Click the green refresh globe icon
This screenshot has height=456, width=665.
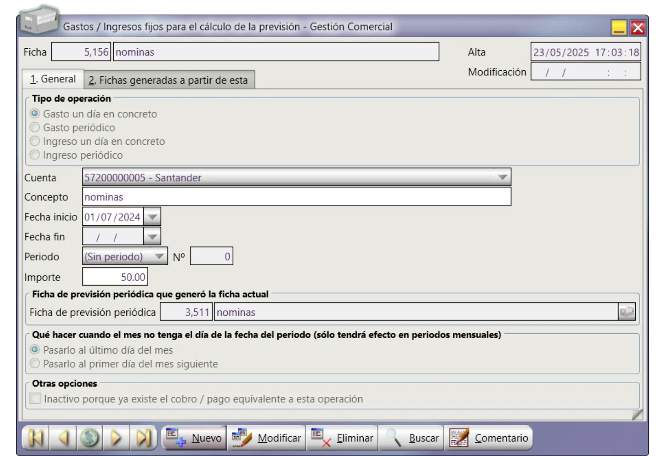coord(90,438)
